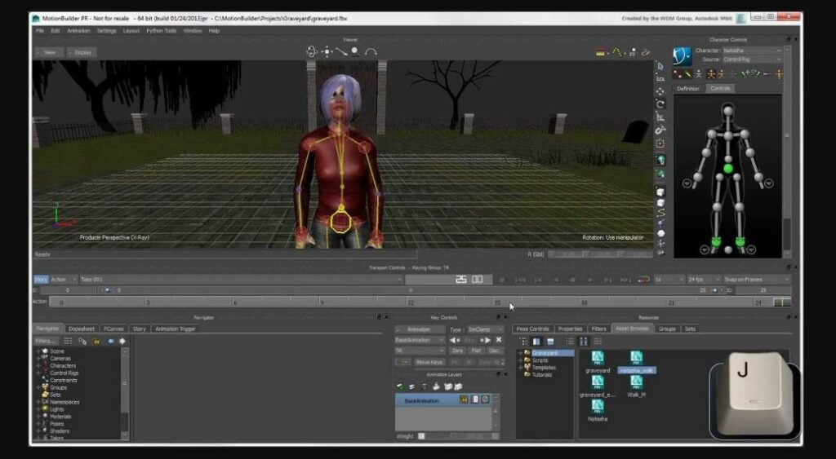Open the BaseAnimation layer dropdown in Key Controls
The image size is (836, 459).
coord(420,340)
